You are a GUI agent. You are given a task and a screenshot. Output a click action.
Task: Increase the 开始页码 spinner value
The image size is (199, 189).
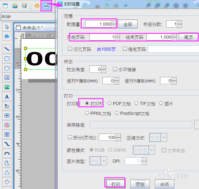(117, 35)
